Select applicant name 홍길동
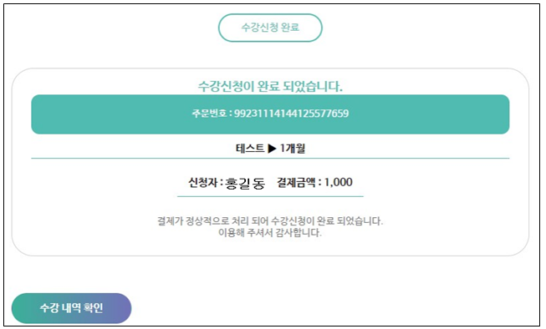Image resolution: width=546 pixels, height=329 pixels. (245, 183)
